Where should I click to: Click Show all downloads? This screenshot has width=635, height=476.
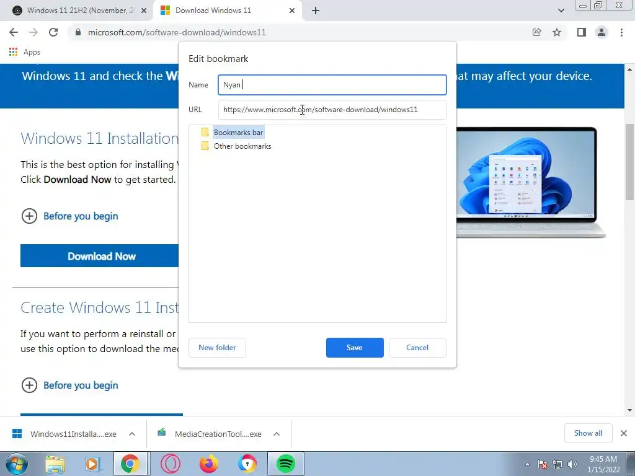(x=588, y=433)
